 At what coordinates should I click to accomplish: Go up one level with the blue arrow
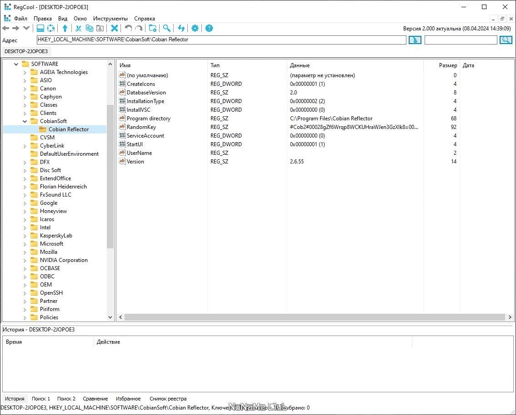65,28
